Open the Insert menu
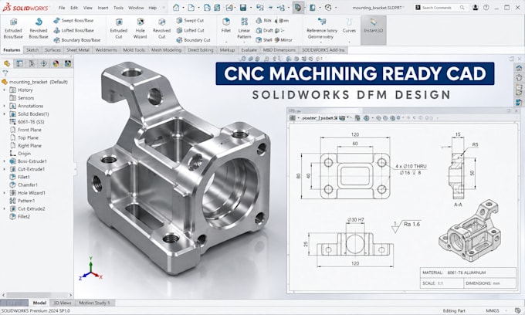 tap(103, 8)
